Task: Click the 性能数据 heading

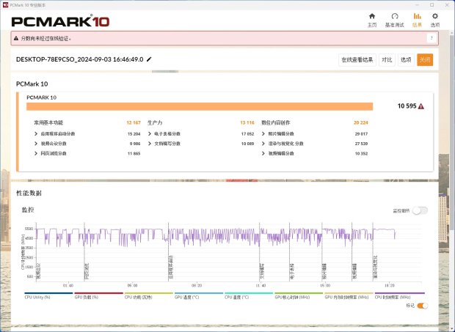Action: [x=29, y=193]
